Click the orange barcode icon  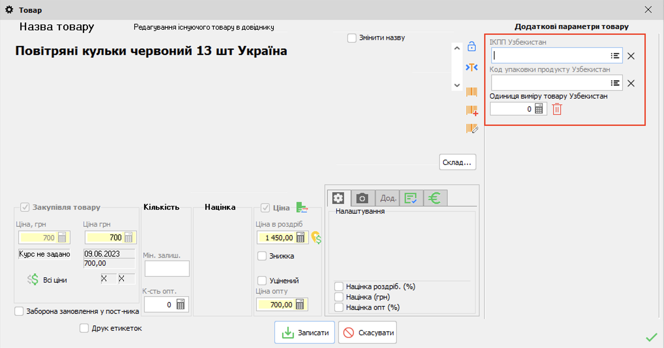pyautogui.click(x=471, y=92)
